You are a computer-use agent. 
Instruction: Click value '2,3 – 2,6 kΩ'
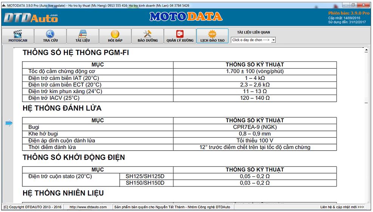click(x=255, y=84)
